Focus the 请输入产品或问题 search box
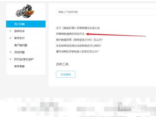156x117 pixels. coord(106,12)
